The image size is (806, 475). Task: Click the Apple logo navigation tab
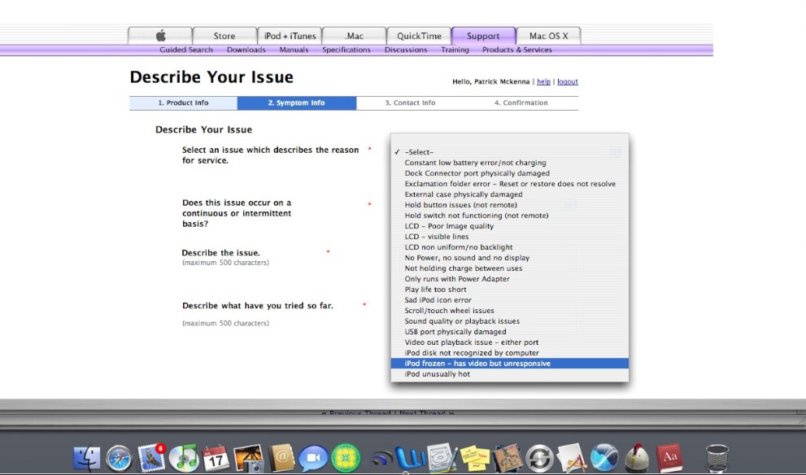click(x=160, y=36)
